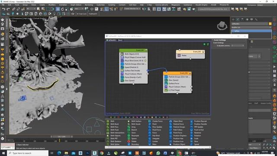Click Position Raycast operator in depot
Image resolution: width=277 pixels, height=156 pixels.
click(199, 121)
